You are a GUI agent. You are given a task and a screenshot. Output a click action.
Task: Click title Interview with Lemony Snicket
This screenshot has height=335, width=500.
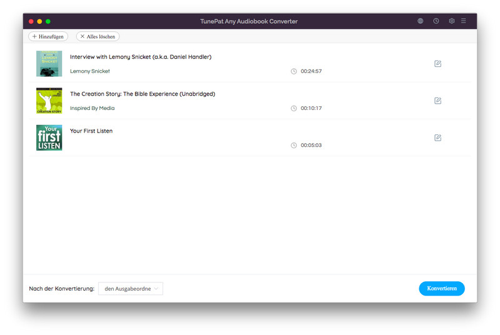141,57
